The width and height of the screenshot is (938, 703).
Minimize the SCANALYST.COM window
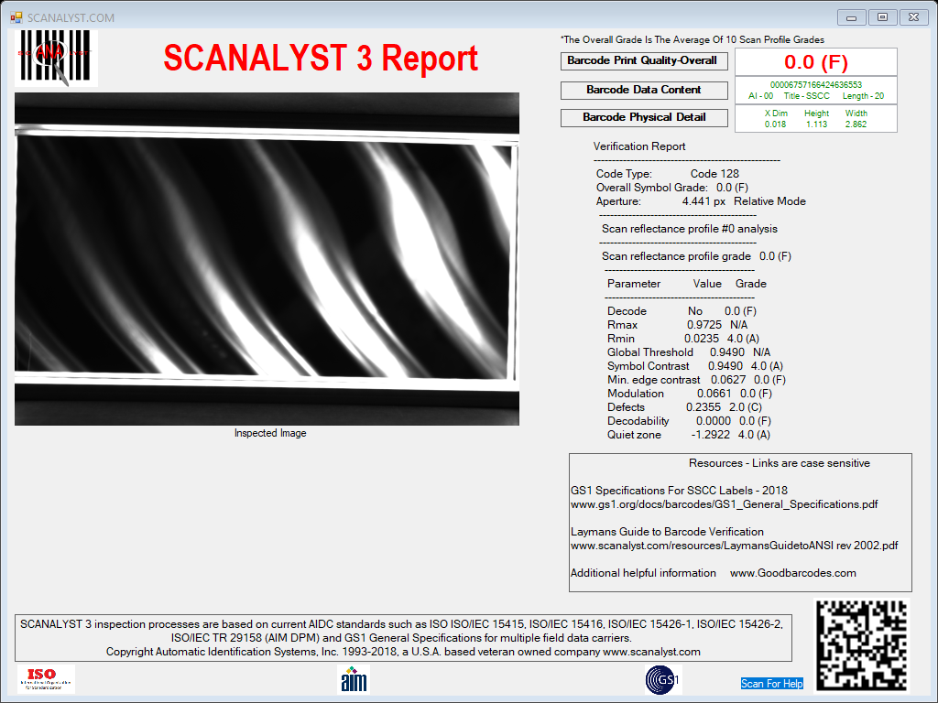(852, 17)
